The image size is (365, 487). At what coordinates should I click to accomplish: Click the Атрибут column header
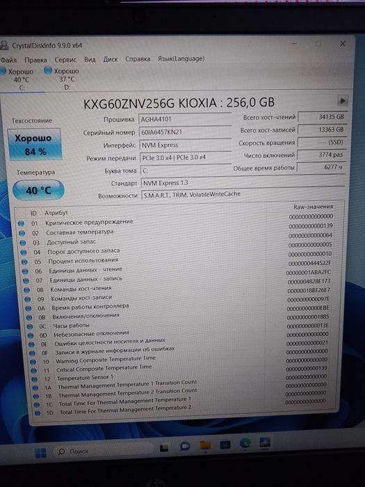pos(56,213)
